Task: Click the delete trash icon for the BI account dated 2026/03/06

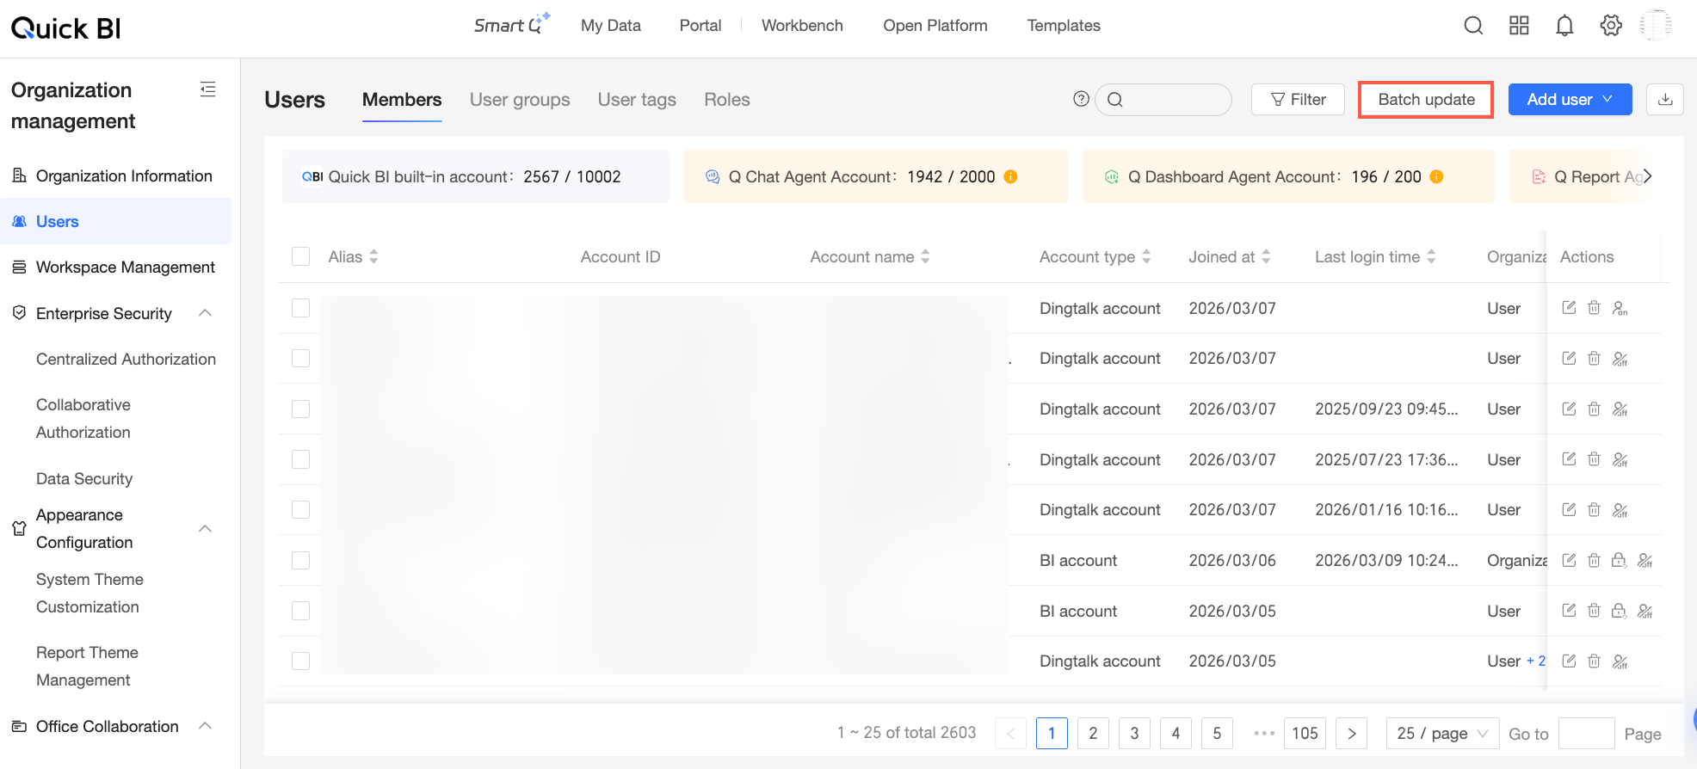Action: point(1594,560)
